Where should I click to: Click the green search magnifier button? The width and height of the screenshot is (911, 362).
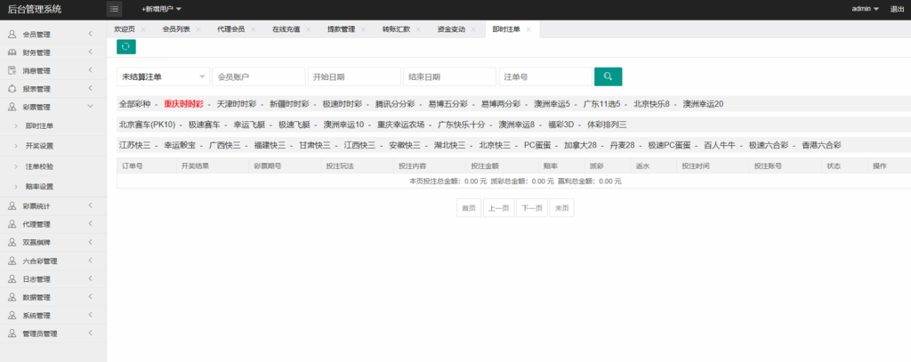(x=608, y=77)
